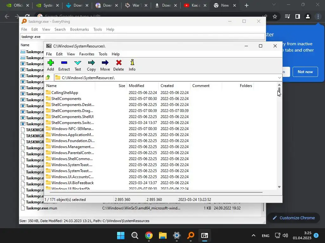Switch to Everything app on taskbar
Screen dimensions: 325x243
(191, 235)
